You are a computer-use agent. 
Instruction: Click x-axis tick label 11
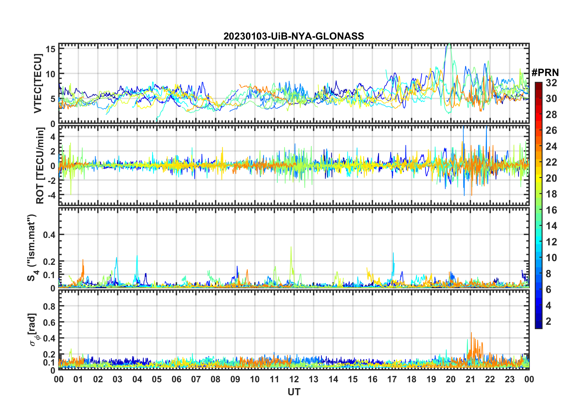[x=274, y=379]
